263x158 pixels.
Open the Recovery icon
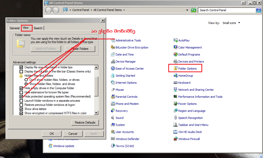pos(113,111)
